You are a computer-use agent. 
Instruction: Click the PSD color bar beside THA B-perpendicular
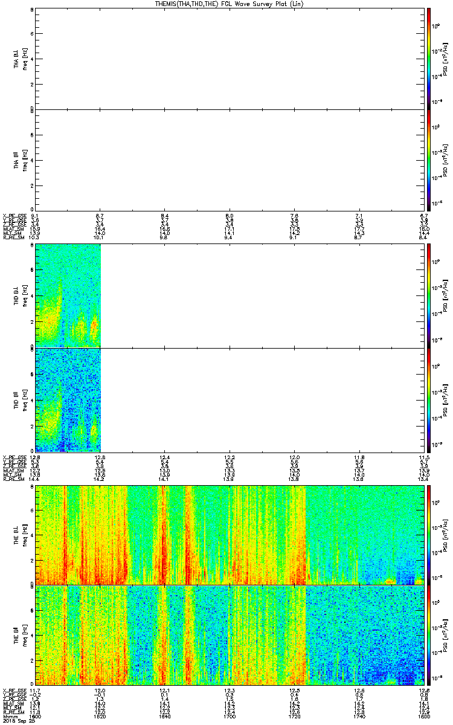tap(429, 59)
